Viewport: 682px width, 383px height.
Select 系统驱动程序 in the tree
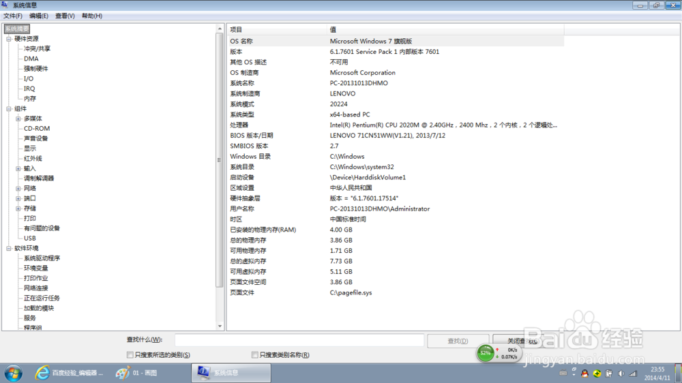[x=42, y=258]
